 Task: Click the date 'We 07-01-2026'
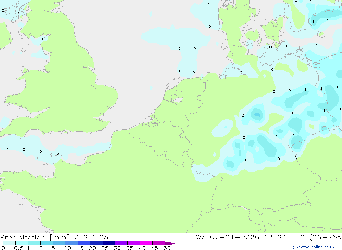(227, 237)
